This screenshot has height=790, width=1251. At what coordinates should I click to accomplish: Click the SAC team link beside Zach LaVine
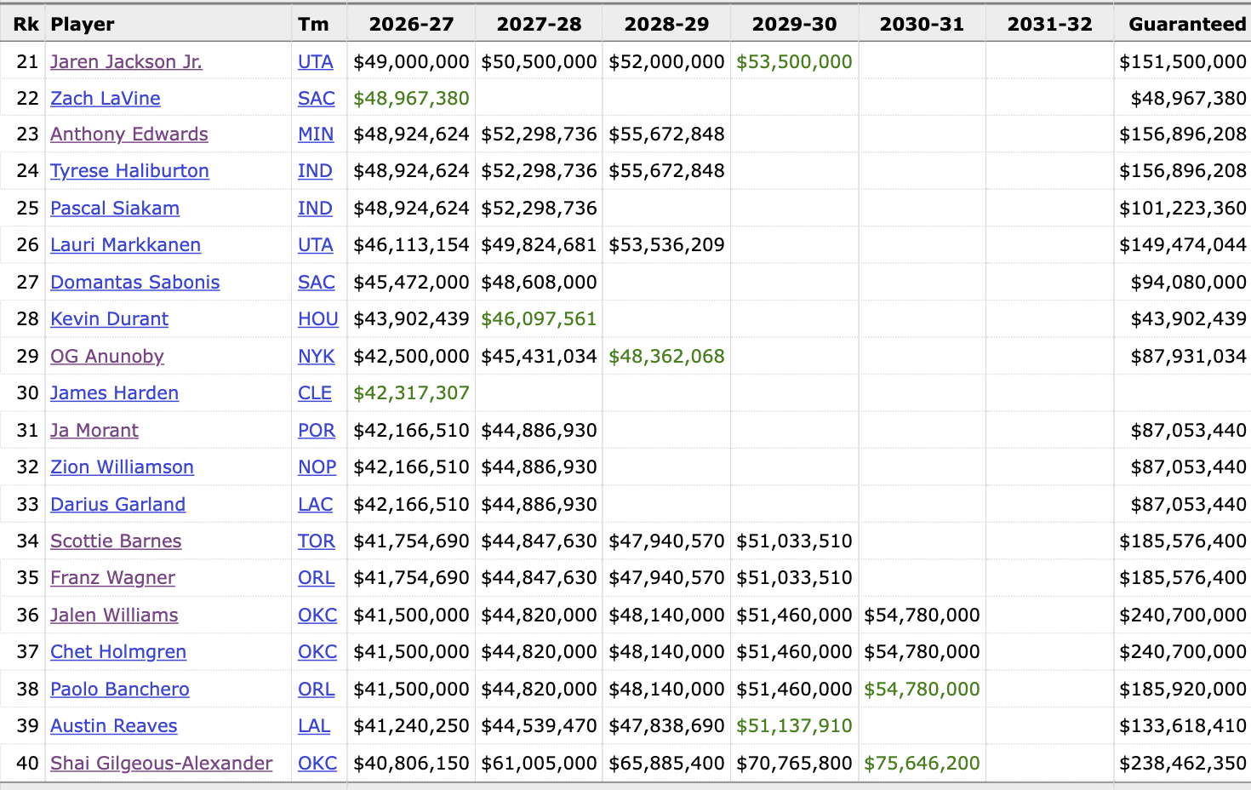tap(317, 98)
